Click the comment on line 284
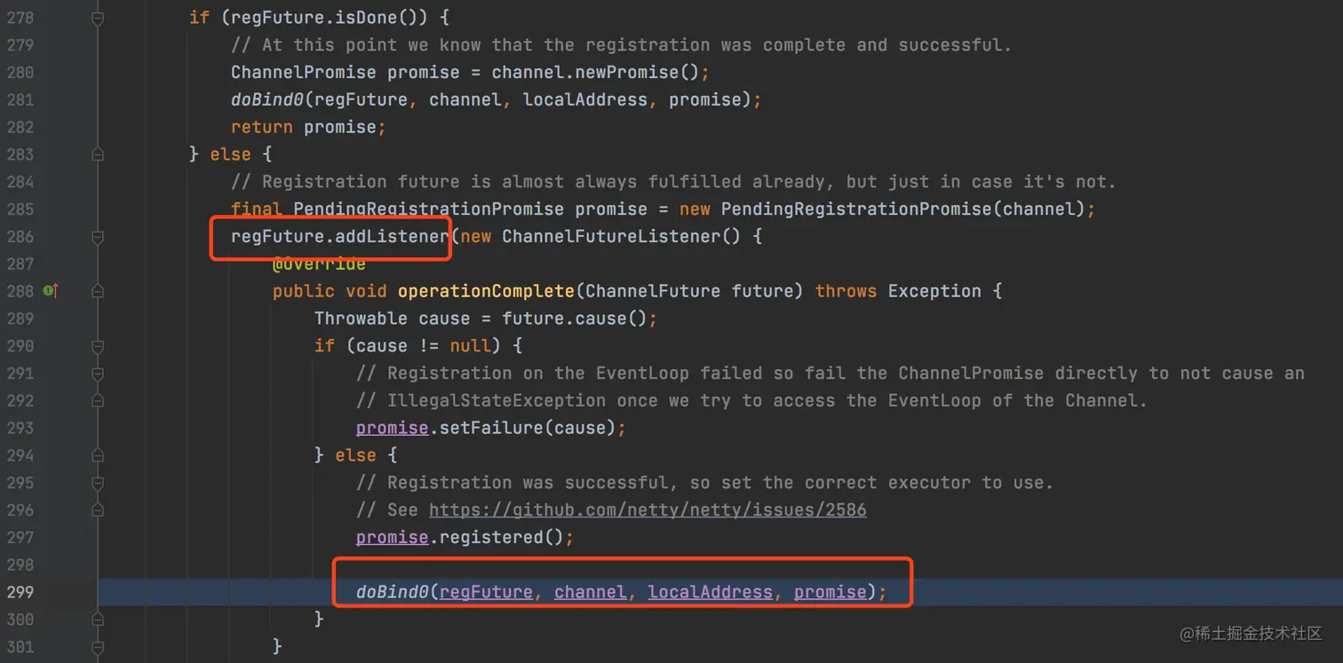Screen dimensions: 1343x663 (x=673, y=182)
